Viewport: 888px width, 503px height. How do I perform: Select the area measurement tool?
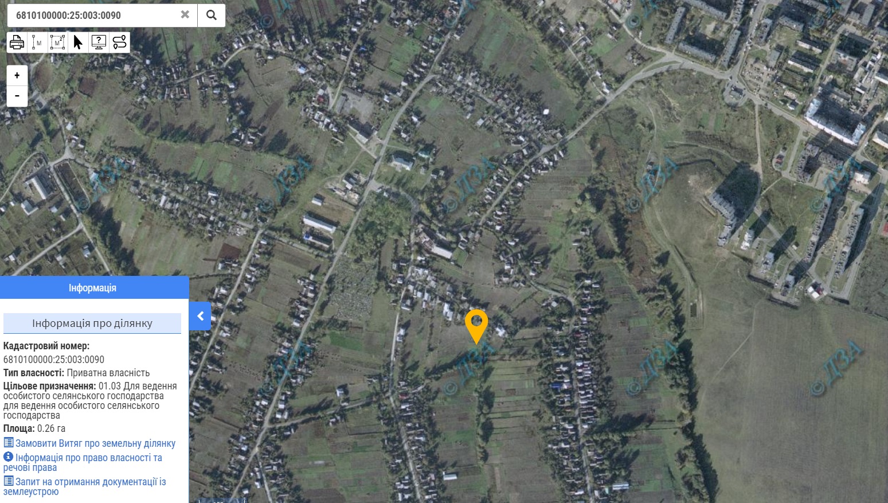58,42
